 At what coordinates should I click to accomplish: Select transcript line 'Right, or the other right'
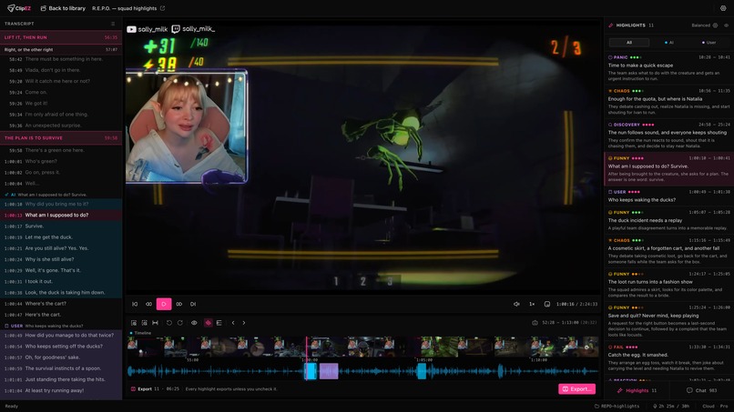(61, 50)
